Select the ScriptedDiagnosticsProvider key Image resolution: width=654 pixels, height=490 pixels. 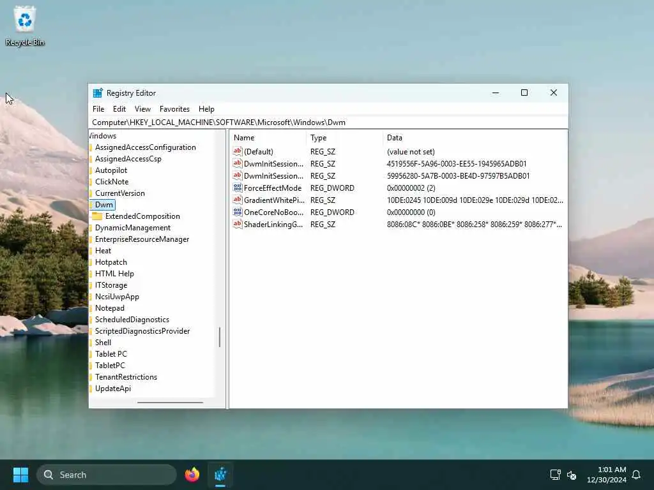[142, 331]
